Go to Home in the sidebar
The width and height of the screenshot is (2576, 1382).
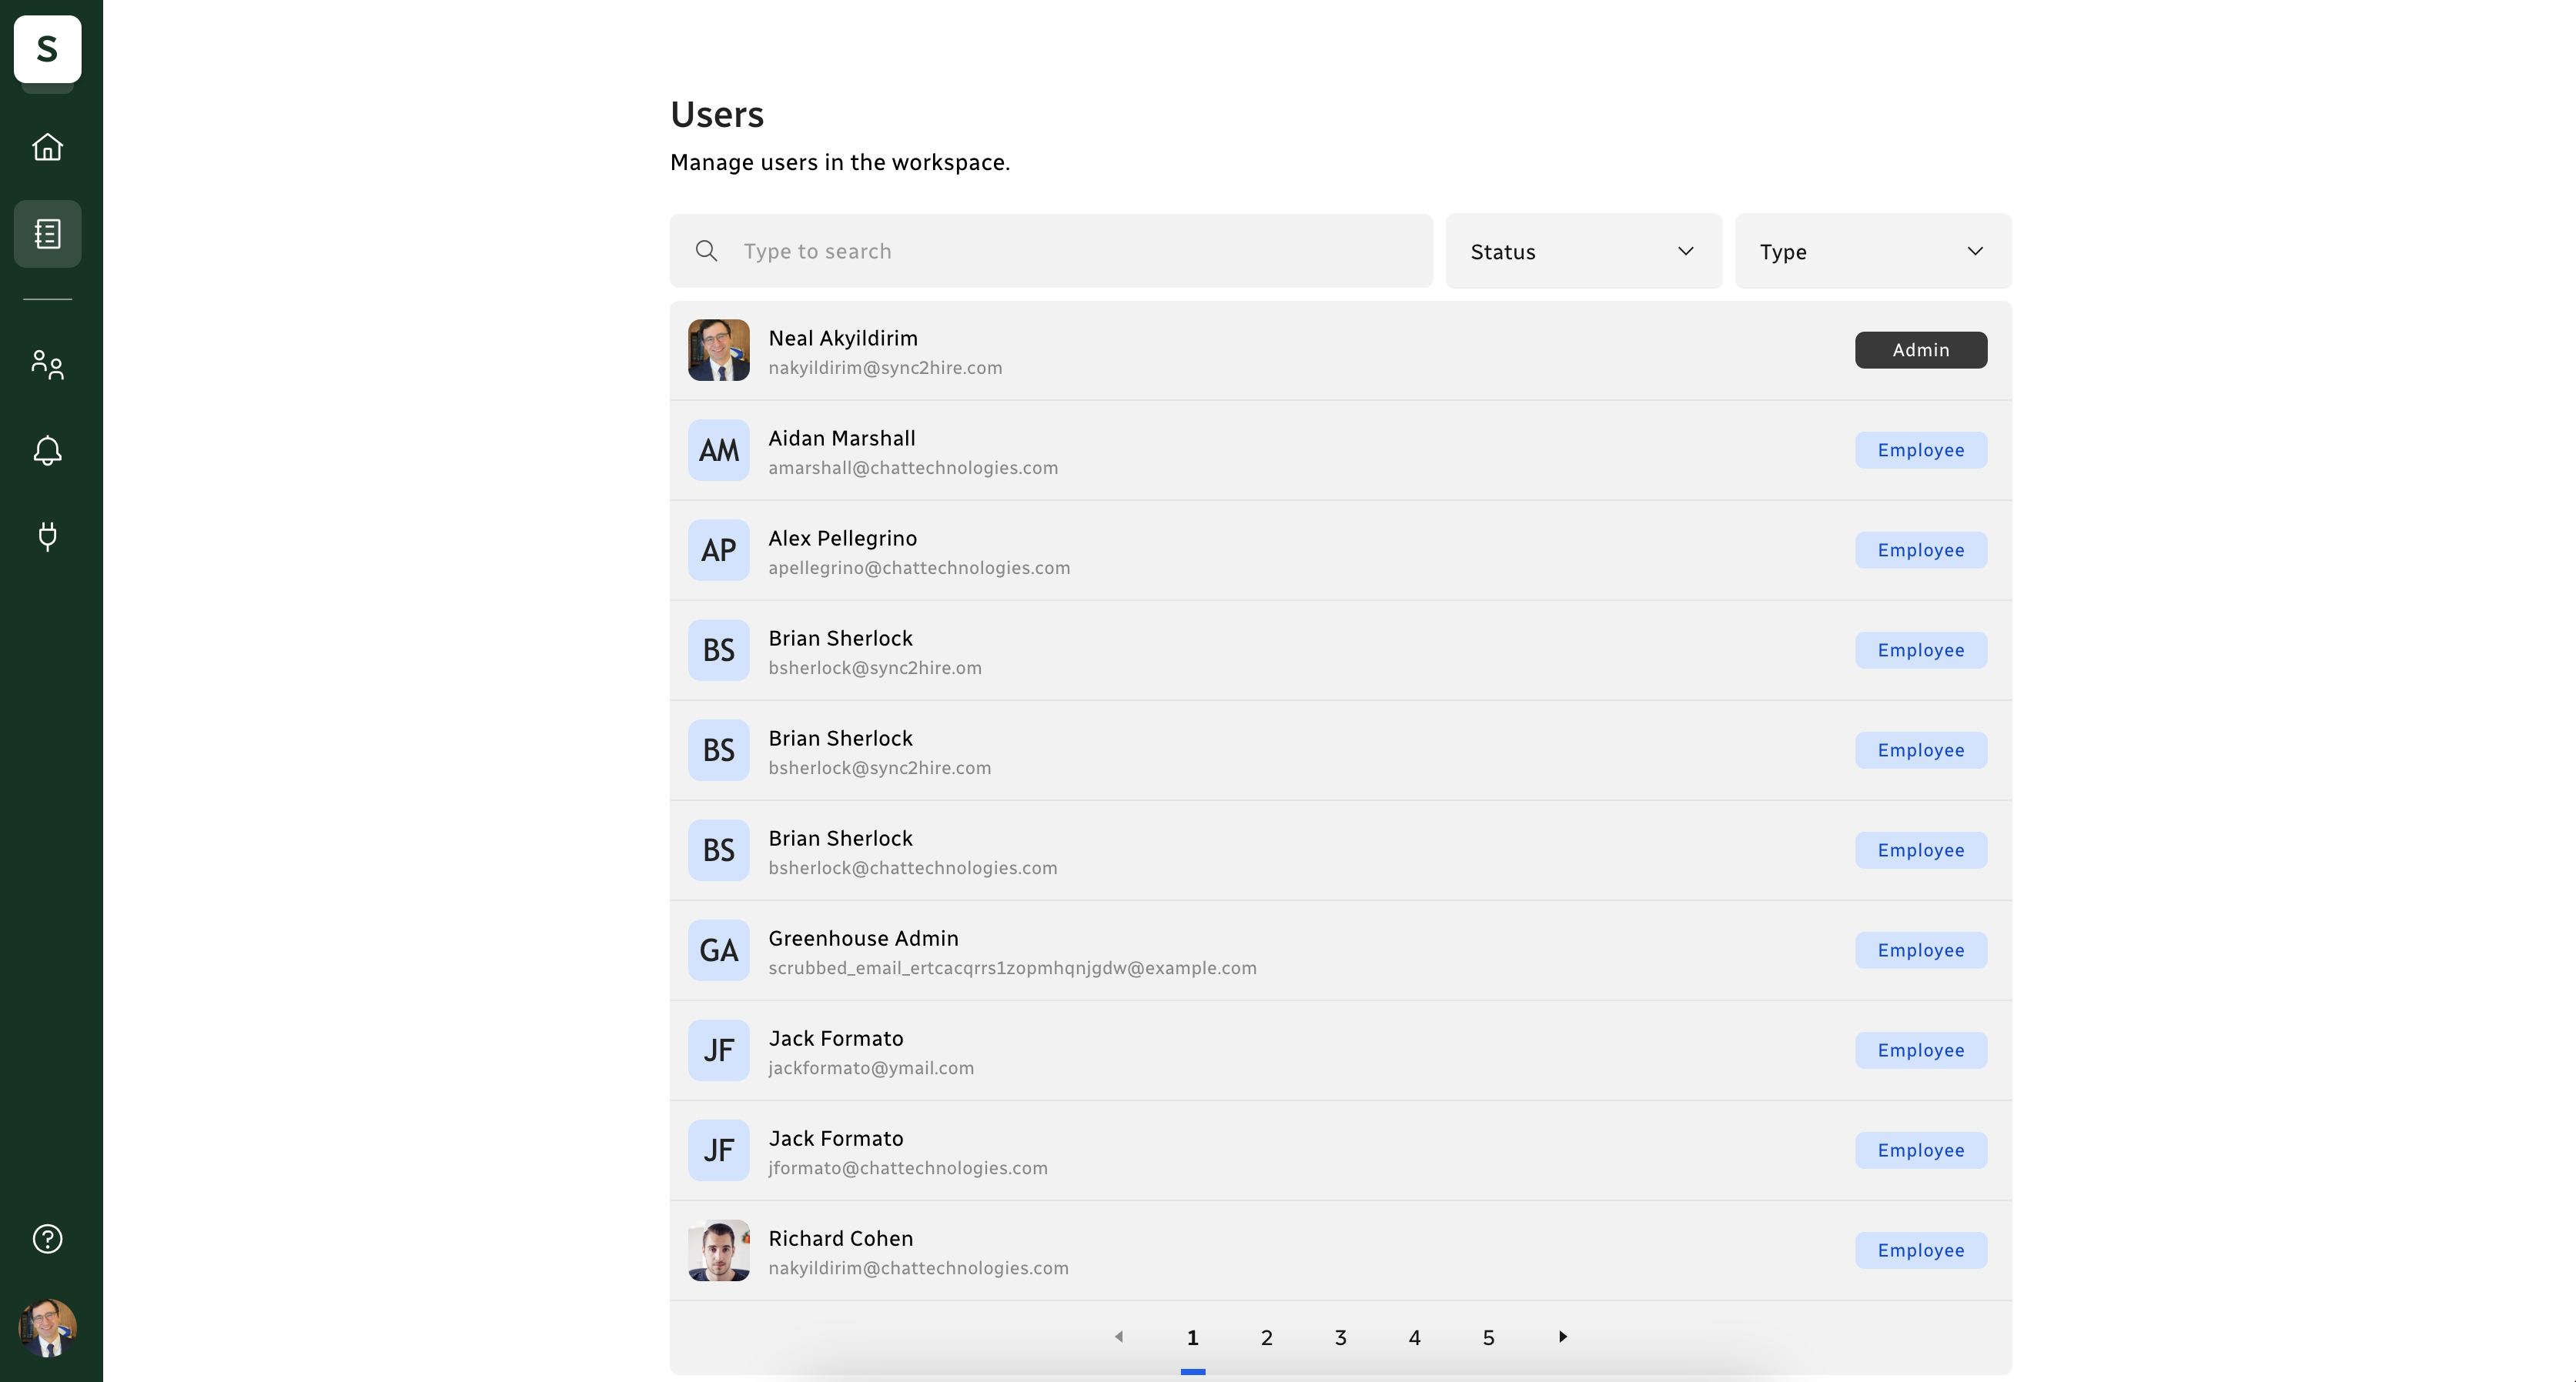(47, 147)
